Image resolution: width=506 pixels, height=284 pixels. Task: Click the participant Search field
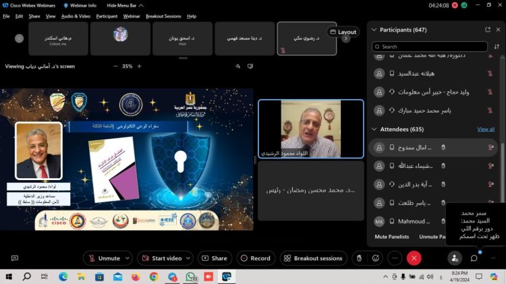(x=430, y=47)
